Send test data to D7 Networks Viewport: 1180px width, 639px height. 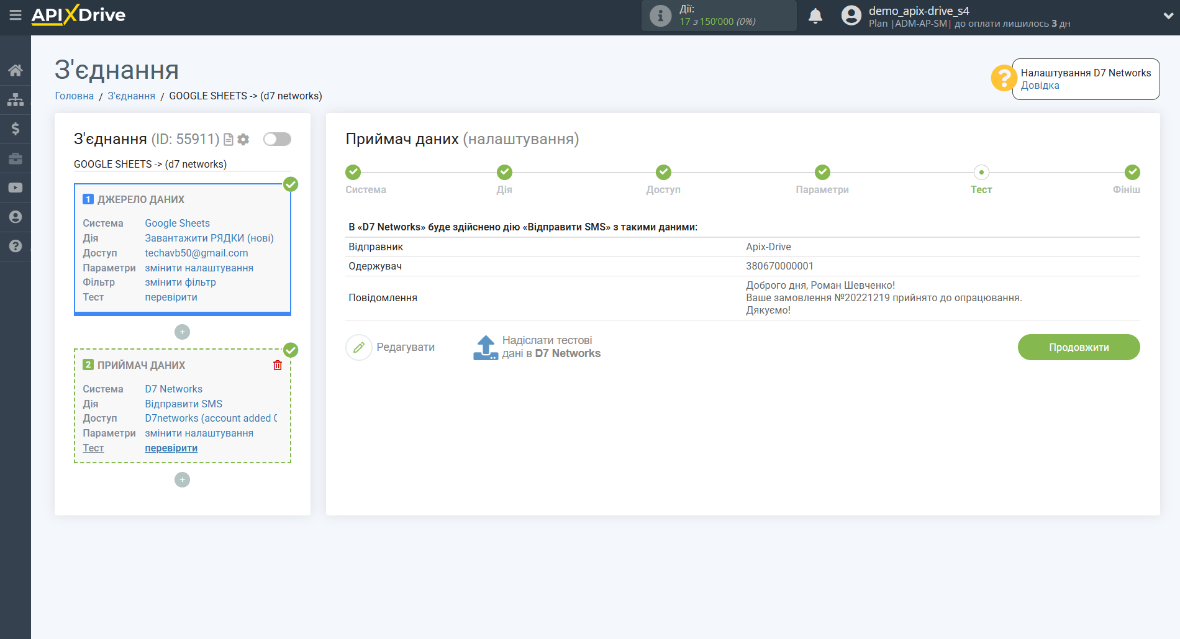(537, 347)
